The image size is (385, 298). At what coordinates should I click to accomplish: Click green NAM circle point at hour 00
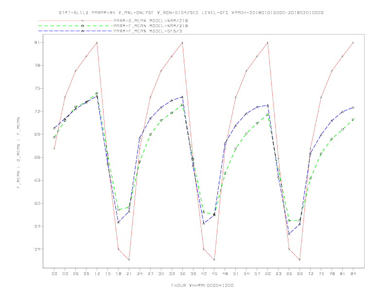click(54, 137)
